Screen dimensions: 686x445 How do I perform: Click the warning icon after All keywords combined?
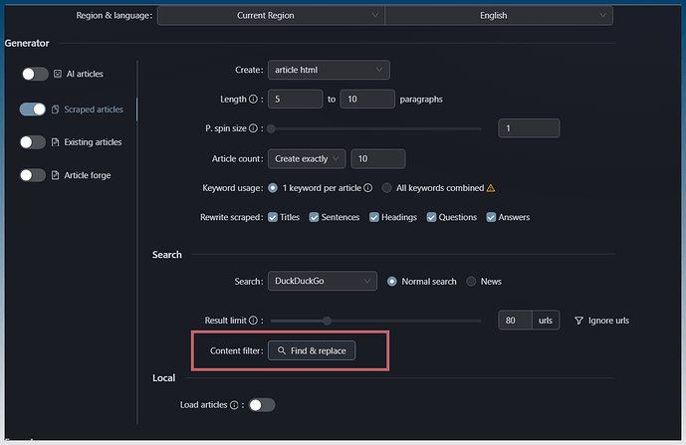[x=490, y=187]
